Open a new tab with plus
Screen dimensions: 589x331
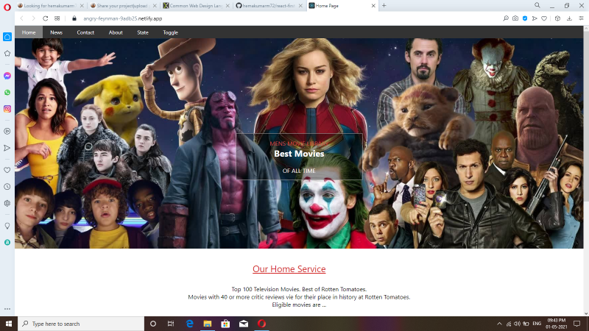pyautogui.click(x=384, y=6)
